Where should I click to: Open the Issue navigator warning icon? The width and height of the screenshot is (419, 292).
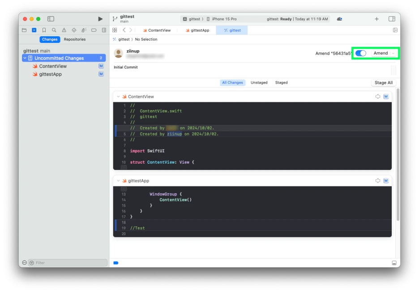[x=64, y=30]
